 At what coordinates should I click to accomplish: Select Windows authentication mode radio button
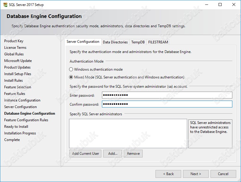pyautogui.click(x=71, y=69)
